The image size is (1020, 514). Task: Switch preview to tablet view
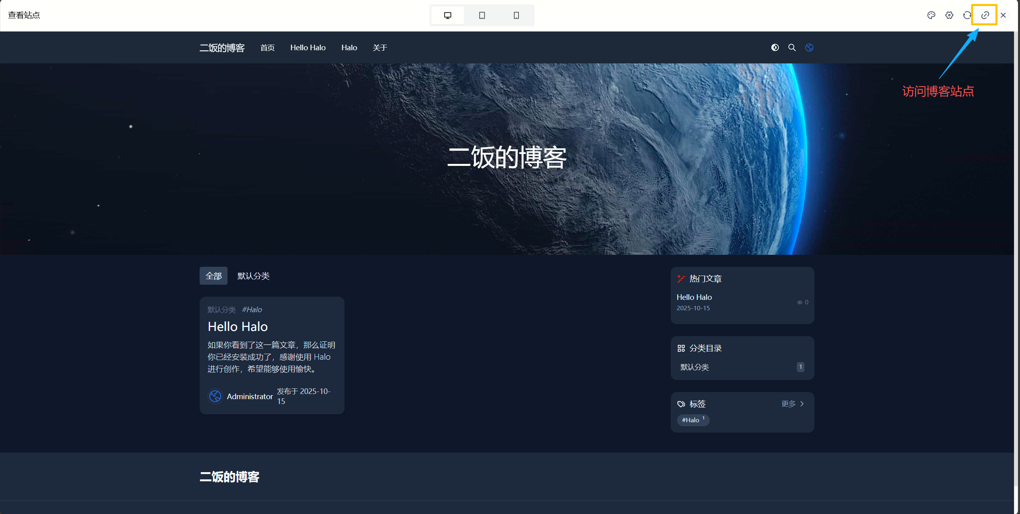tap(481, 15)
